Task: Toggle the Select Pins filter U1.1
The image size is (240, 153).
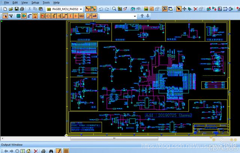Action: click(35, 16)
